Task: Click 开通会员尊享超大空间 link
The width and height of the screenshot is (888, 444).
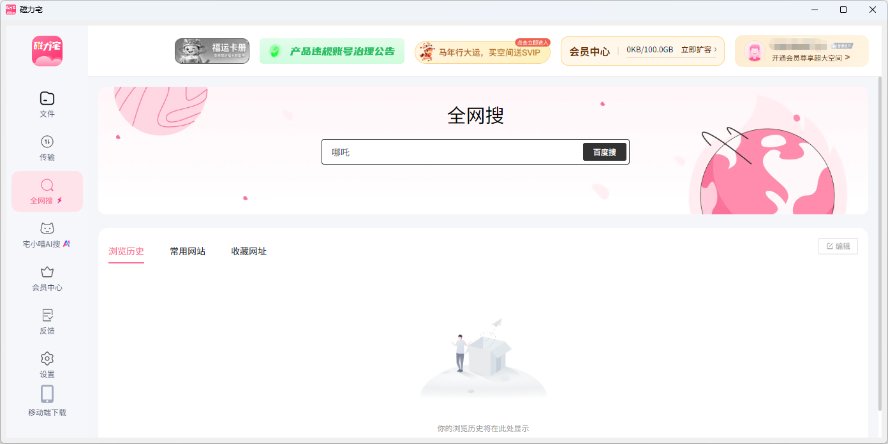Action: click(x=811, y=57)
